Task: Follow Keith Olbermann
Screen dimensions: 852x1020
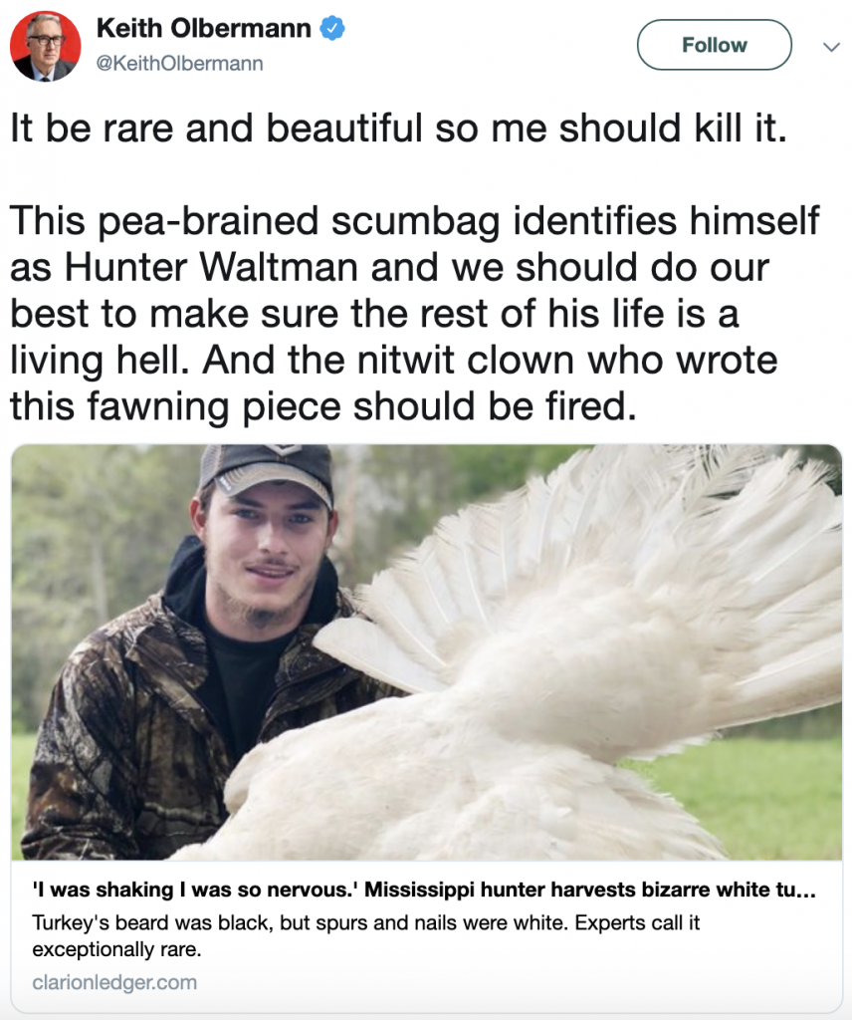Action: [x=715, y=45]
